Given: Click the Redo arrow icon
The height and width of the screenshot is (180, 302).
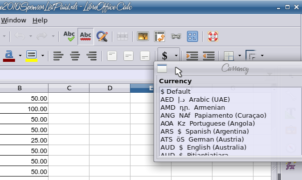Looking at the screenshot, I should click(42, 36).
